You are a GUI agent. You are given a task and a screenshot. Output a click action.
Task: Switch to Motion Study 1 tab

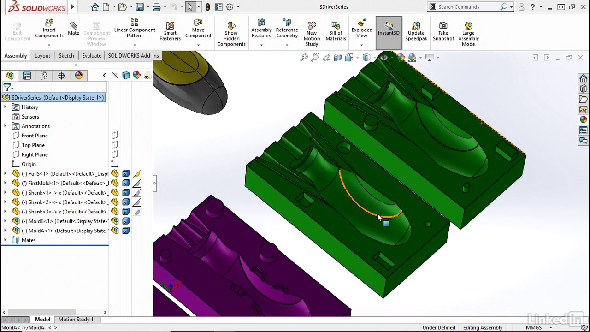point(76,319)
